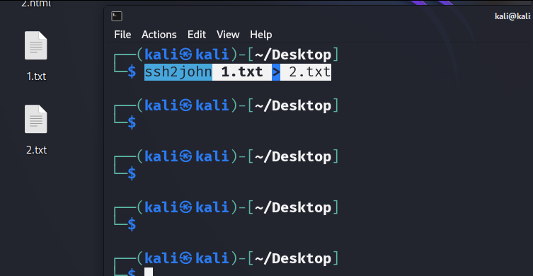Open the View menu
The height and width of the screenshot is (276, 533).
[x=228, y=35]
